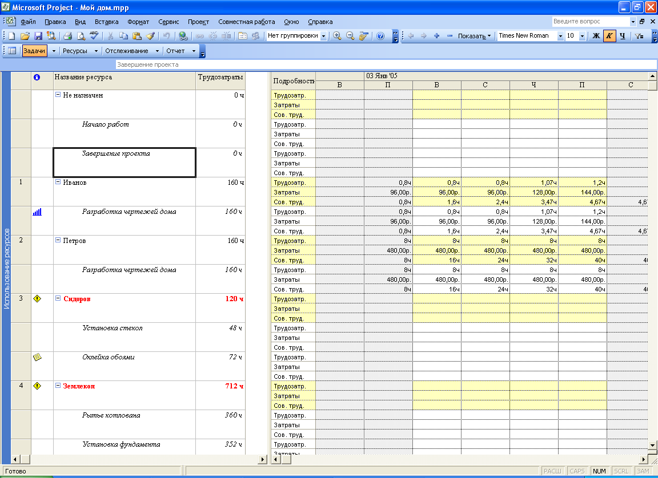Collapse the Петров resource group

click(x=58, y=240)
